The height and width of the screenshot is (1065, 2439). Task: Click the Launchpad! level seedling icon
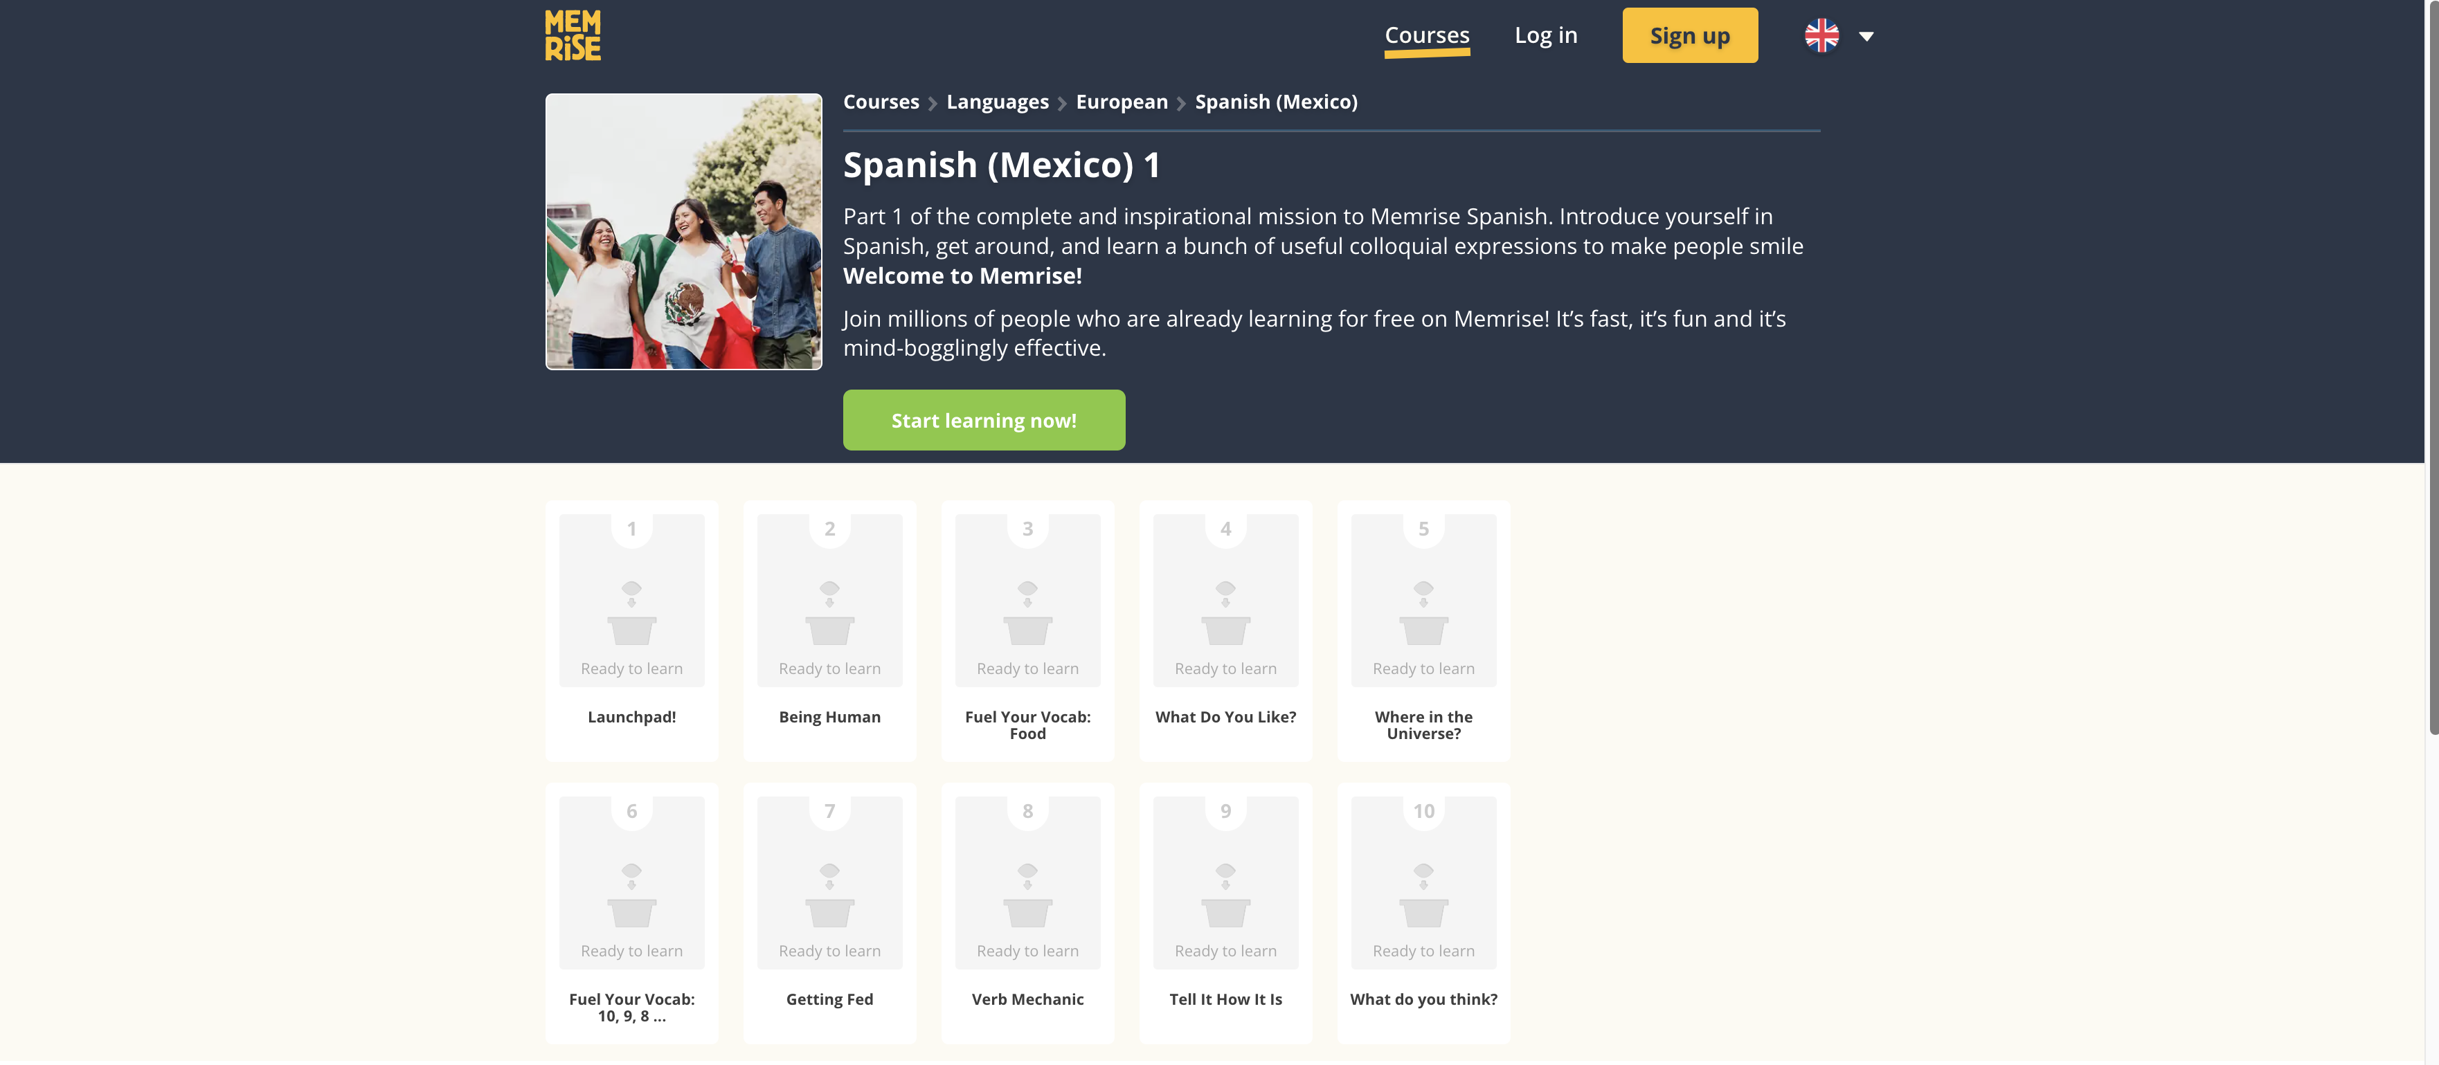pyautogui.click(x=631, y=612)
